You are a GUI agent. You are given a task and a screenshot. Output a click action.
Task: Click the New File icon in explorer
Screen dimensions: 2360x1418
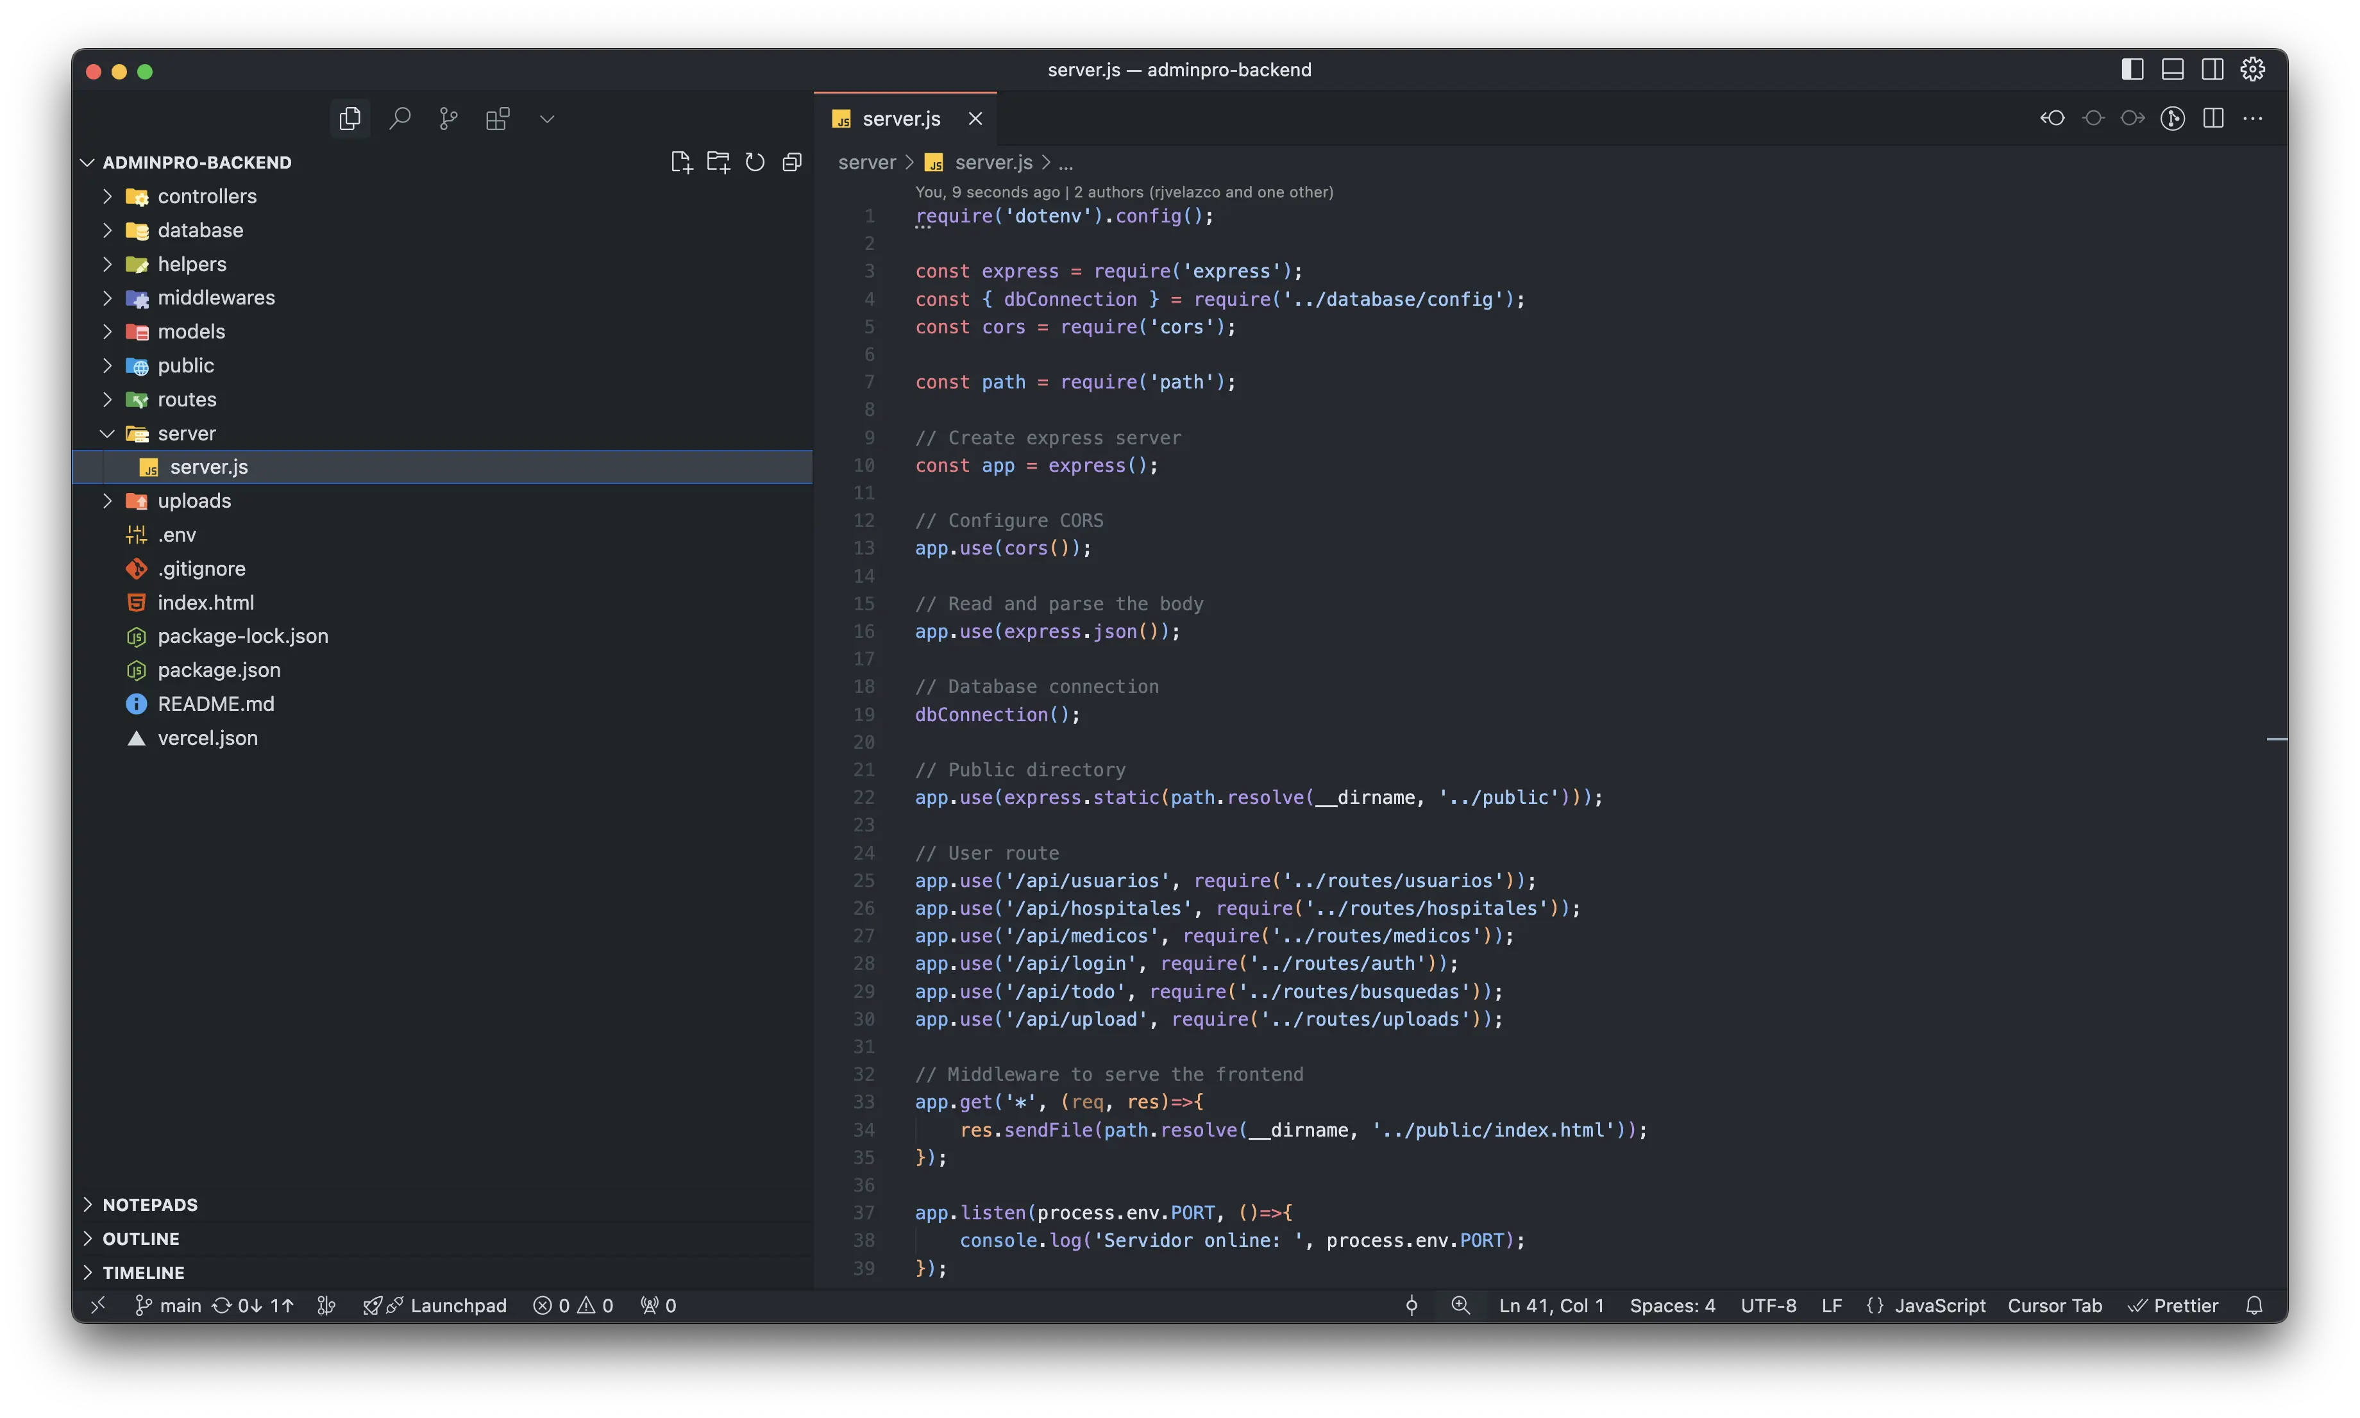click(x=680, y=162)
